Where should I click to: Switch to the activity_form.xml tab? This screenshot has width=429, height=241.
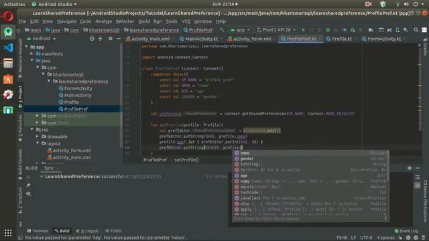[250, 39]
